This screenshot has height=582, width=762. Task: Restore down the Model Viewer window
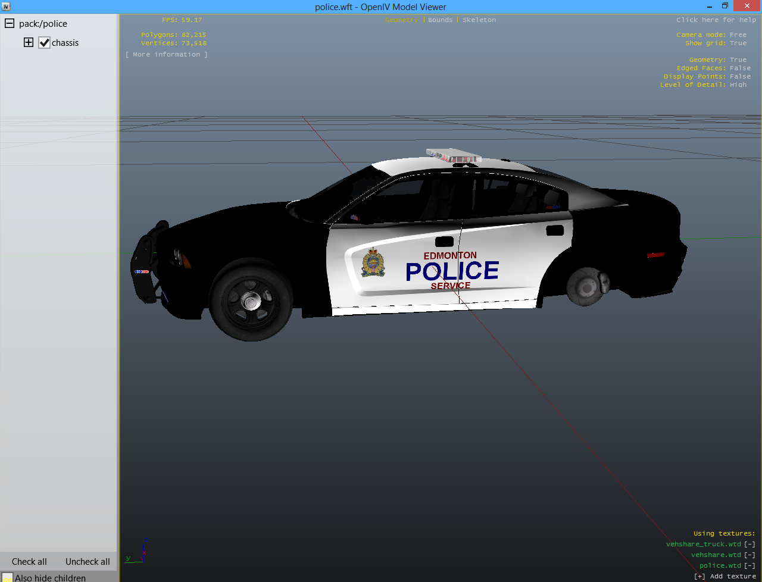tap(725, 6)
